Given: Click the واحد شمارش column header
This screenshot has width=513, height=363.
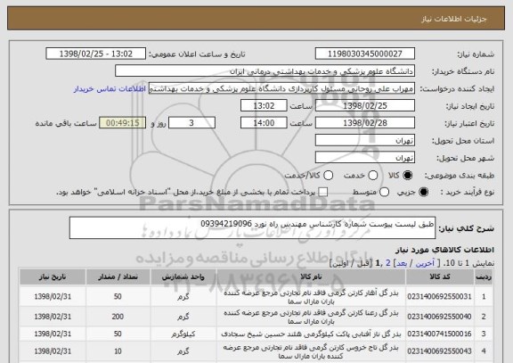Looking at the screenshot, I should coord(183,277).
